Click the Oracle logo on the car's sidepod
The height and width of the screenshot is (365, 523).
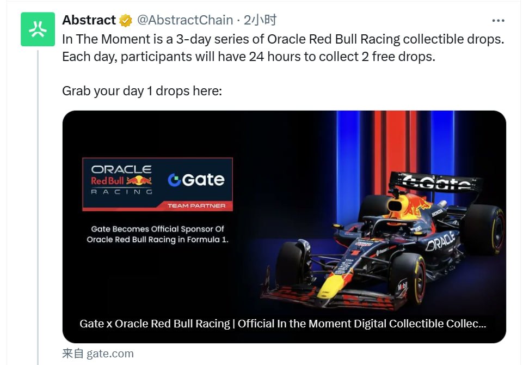(441, 240)
